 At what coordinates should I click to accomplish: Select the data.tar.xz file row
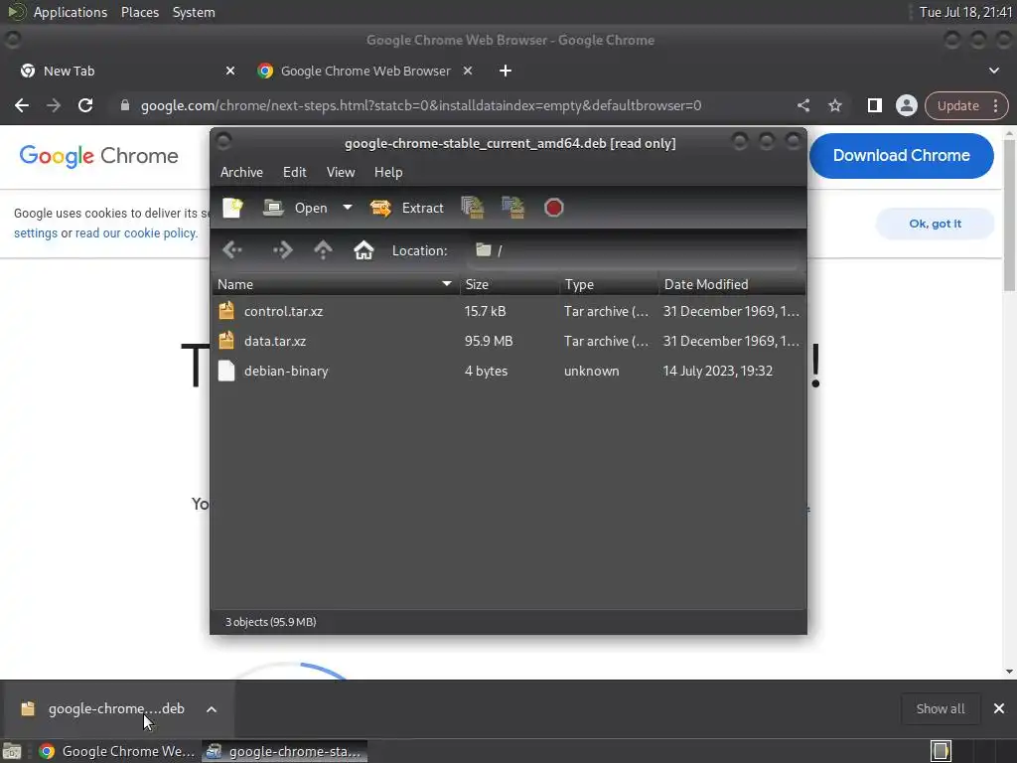pyautogui.click(x=508, y=342)
